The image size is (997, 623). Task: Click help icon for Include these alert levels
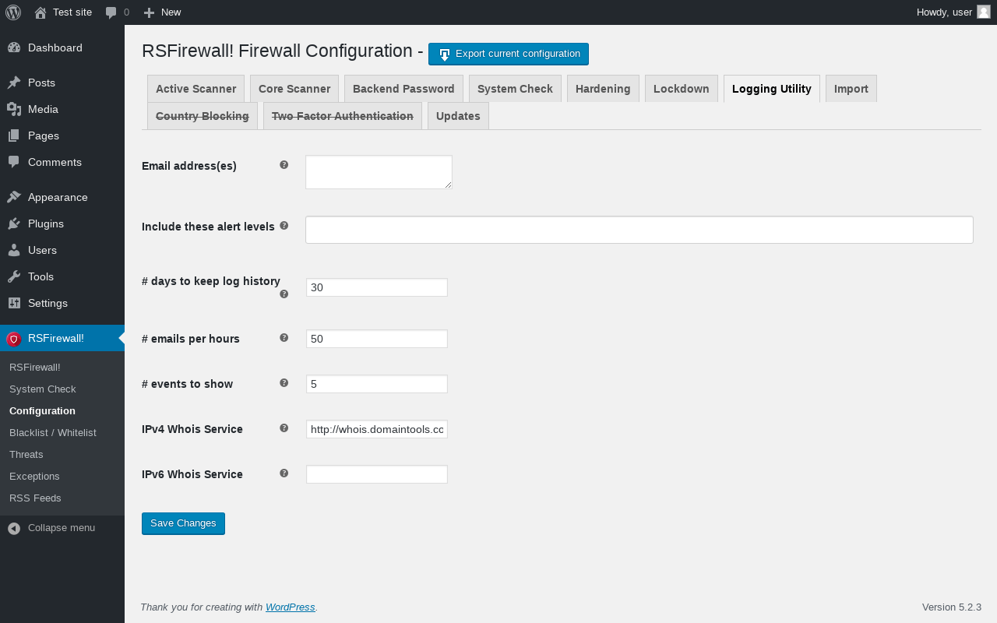coord(284,226)
